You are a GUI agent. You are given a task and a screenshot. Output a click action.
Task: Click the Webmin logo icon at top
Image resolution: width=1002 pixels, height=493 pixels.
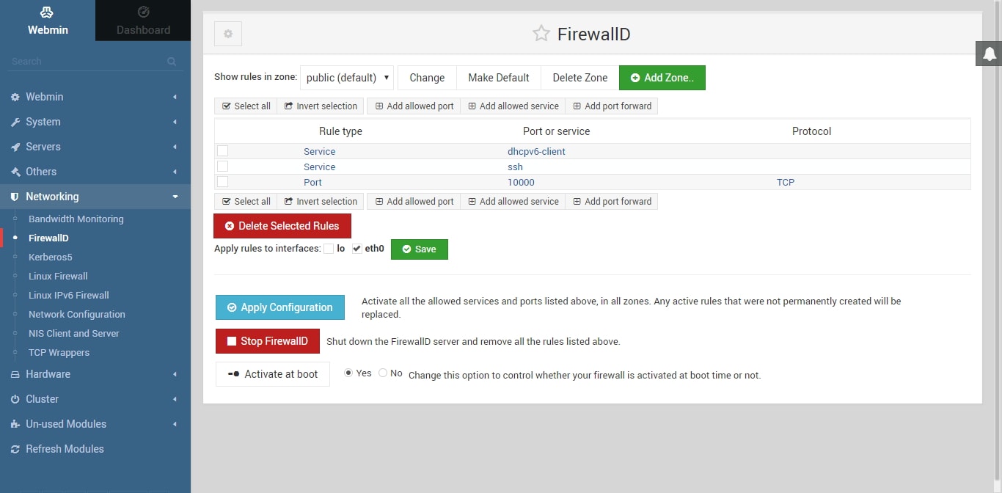tap(47, 12)
